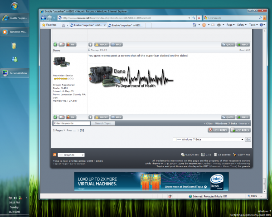Go to page 1 of the topic
Image resolution: width=272 pixels, height=217 pixels.
pyautogui.click(x=78, y=130)
